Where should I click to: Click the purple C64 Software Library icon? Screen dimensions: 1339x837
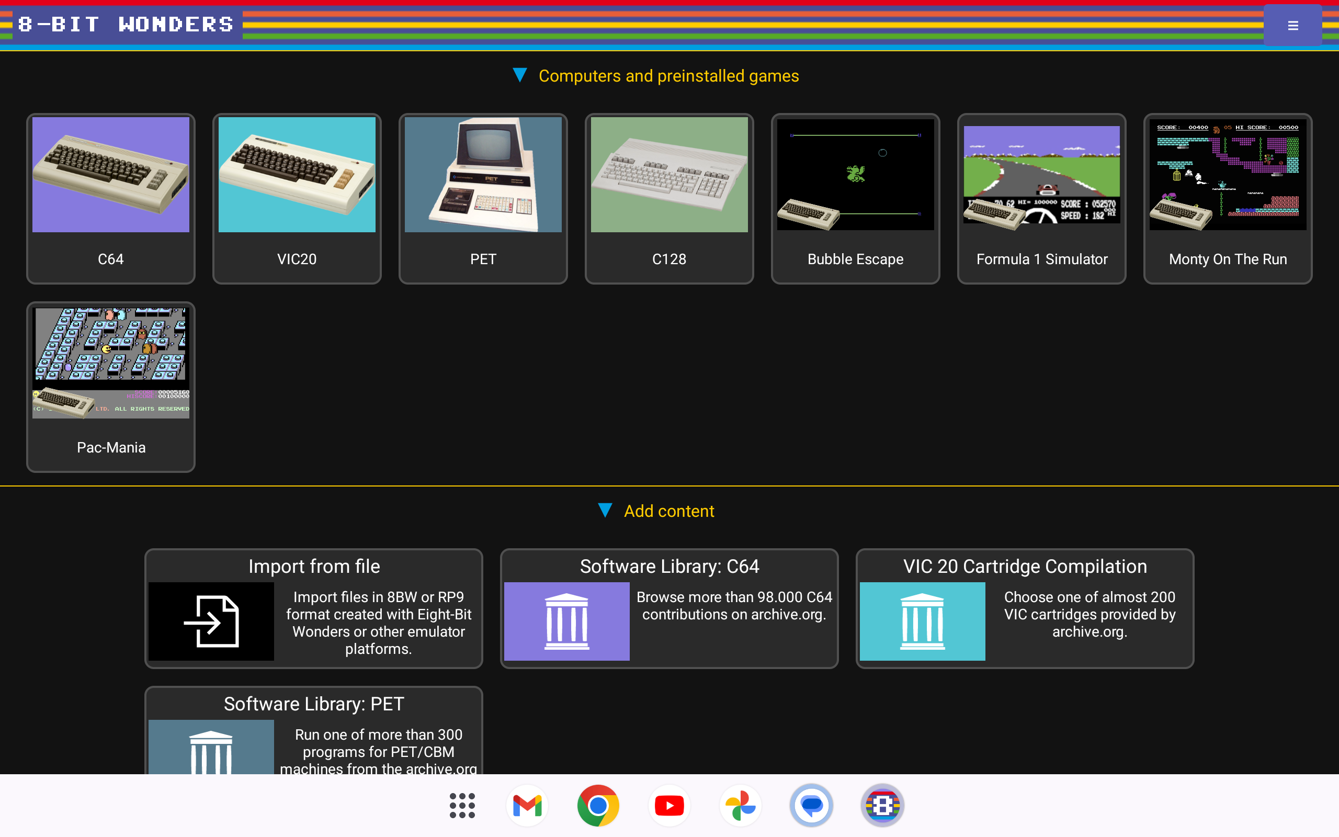click(566, 621)
